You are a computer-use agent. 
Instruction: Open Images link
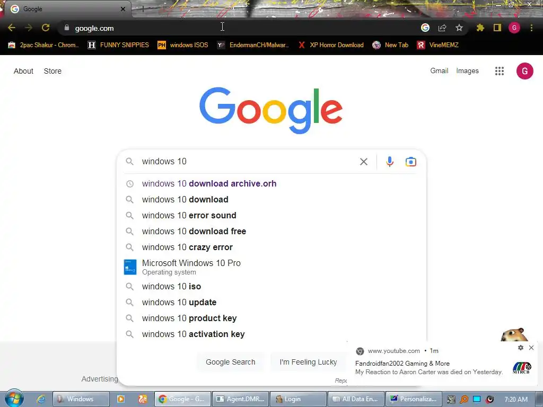pos(468,70)
